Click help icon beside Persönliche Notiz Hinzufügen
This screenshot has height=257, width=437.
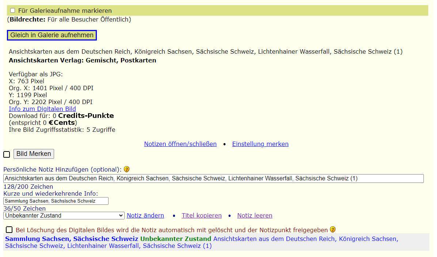(x=126, y=169)
